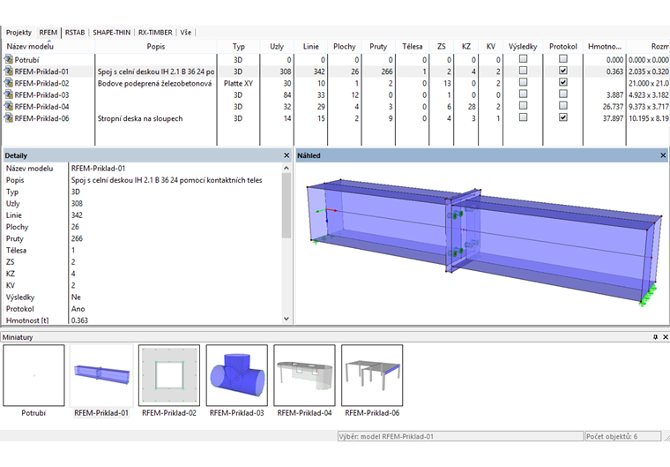Switch to the SHAPE-THIN tab
The image size is (670, 467).
click(112, 32)
